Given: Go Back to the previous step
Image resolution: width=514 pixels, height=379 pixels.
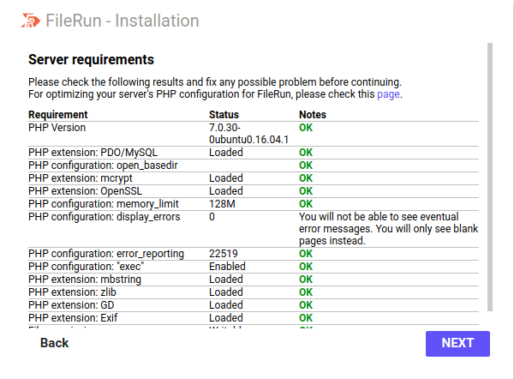Looking at the screenshot, I should pos(55,343).
